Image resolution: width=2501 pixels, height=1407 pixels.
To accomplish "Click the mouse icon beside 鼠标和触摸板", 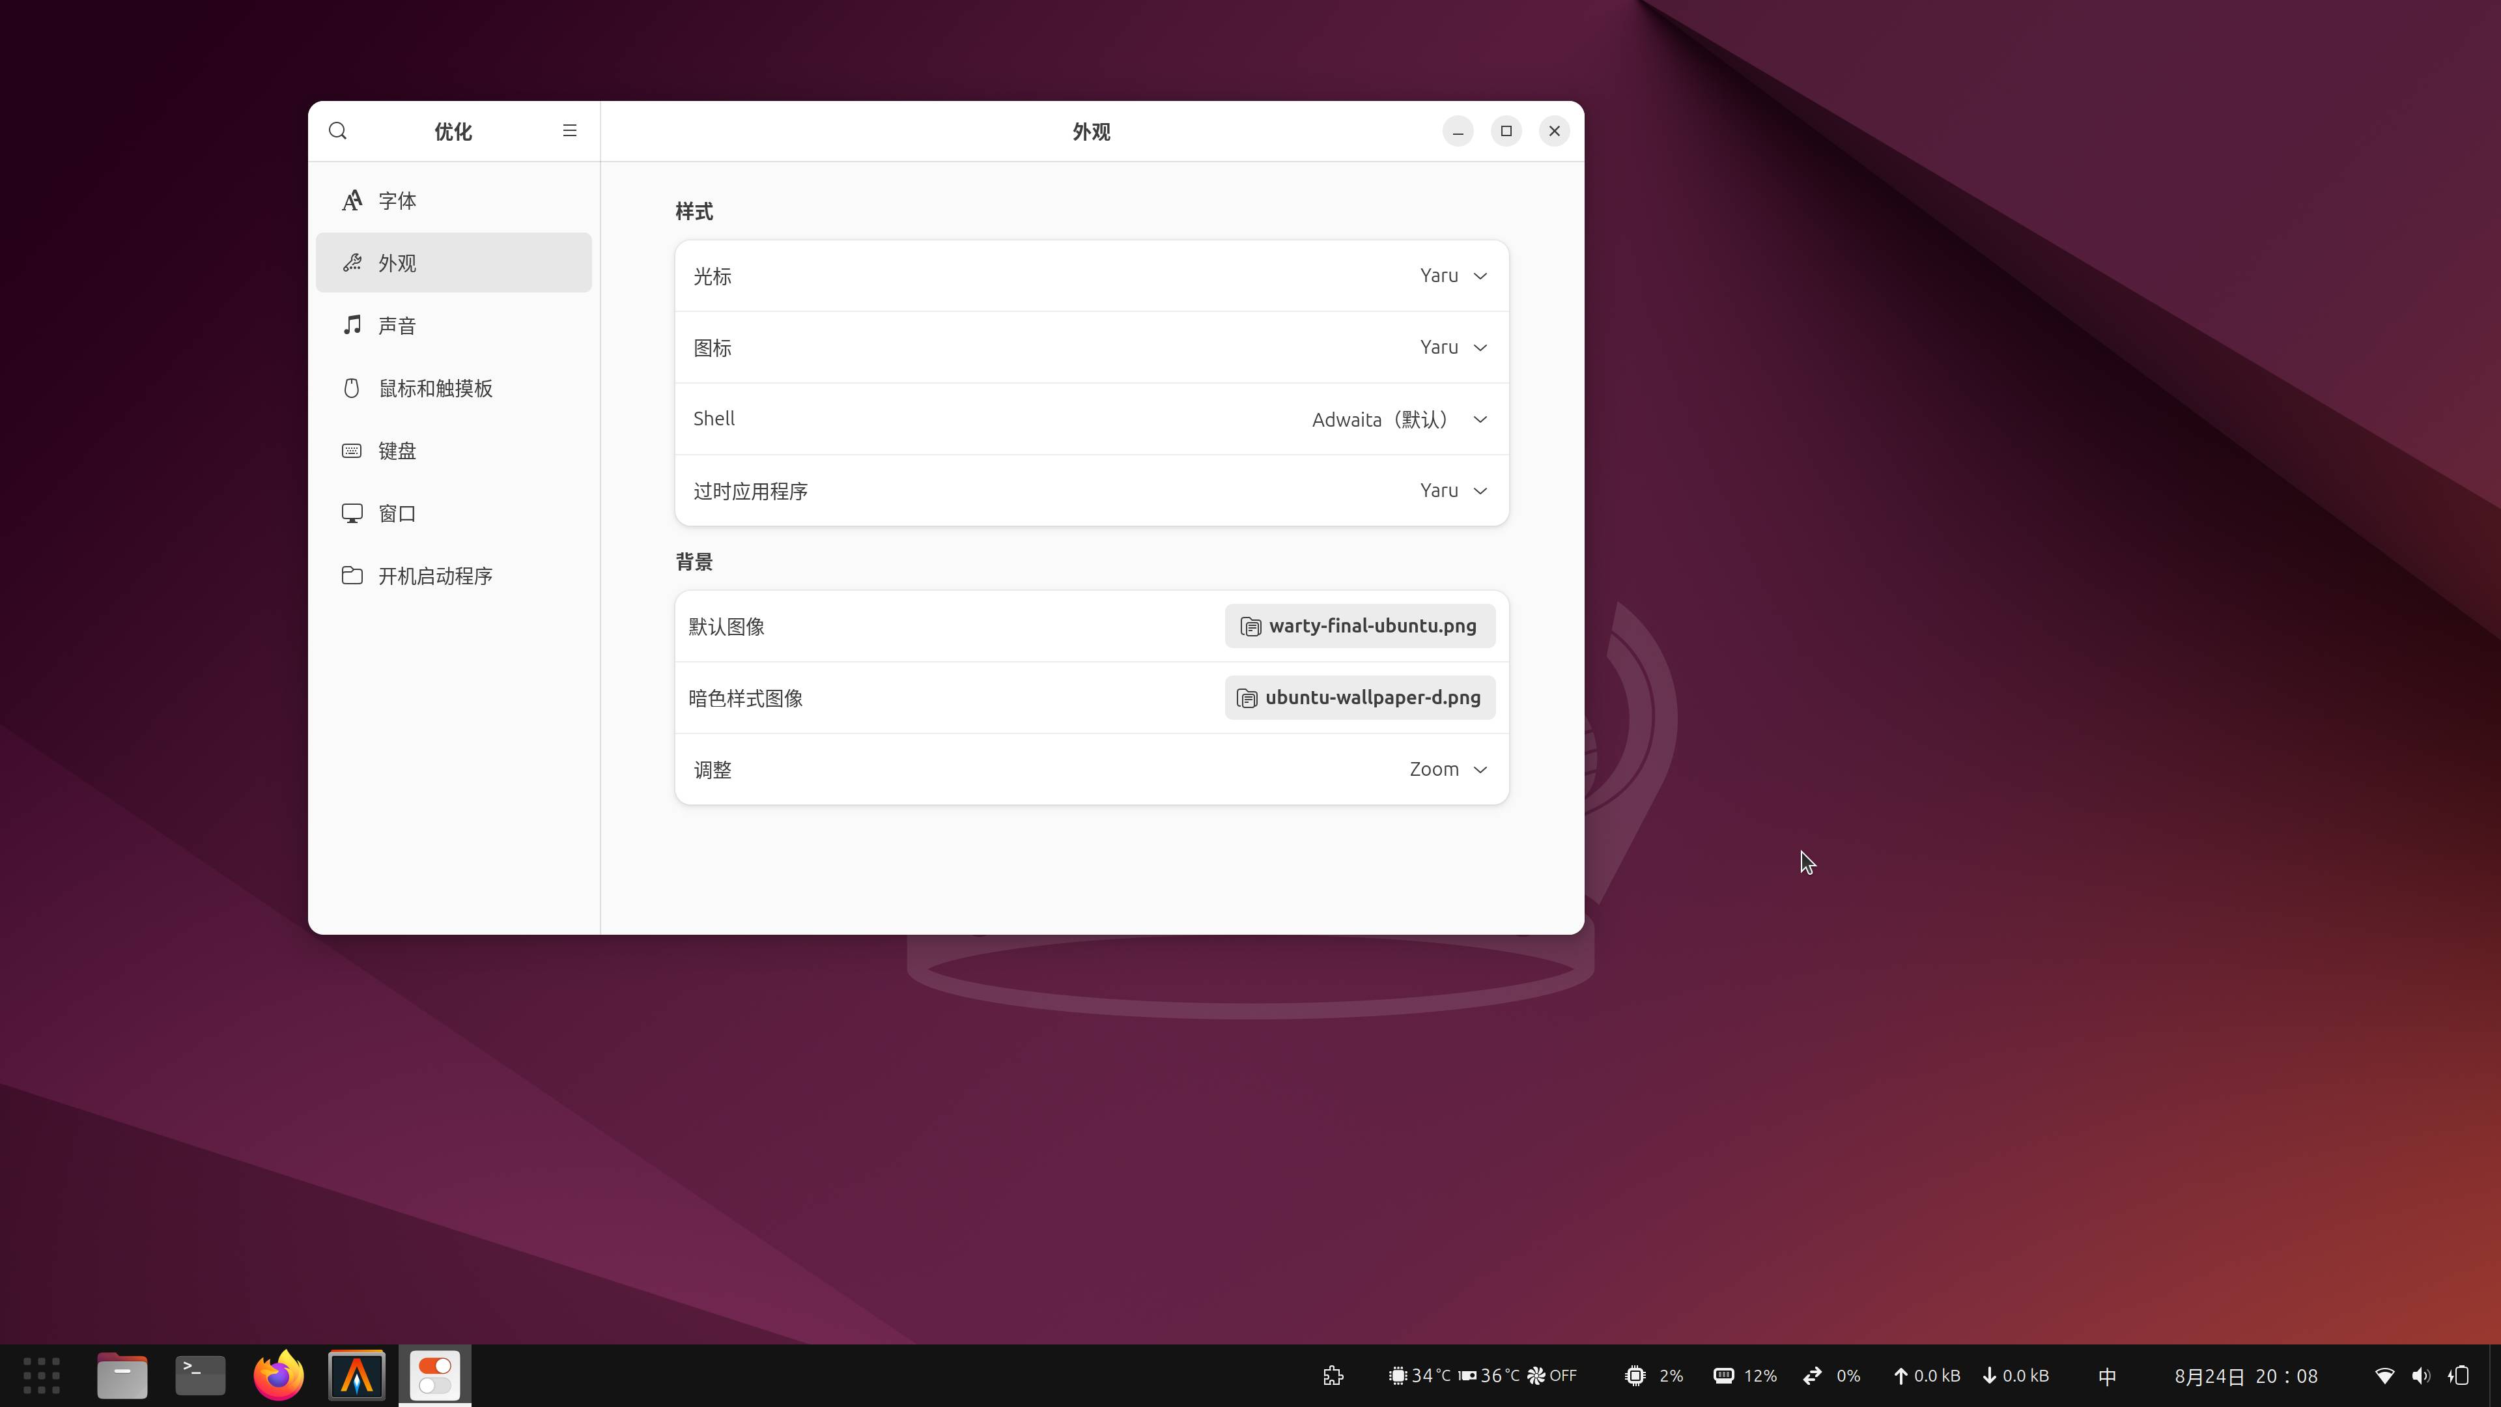I will point(352,388).
